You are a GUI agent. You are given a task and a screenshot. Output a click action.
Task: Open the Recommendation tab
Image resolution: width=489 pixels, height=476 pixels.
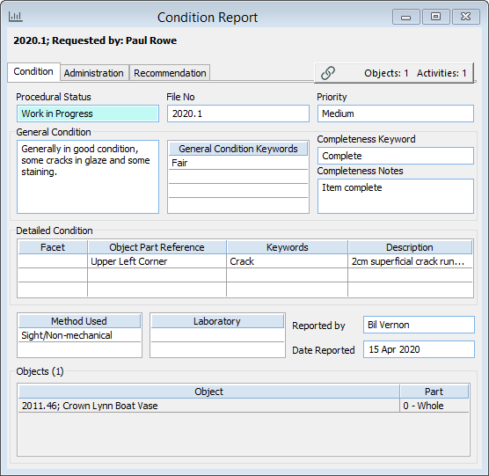(170, 73)
